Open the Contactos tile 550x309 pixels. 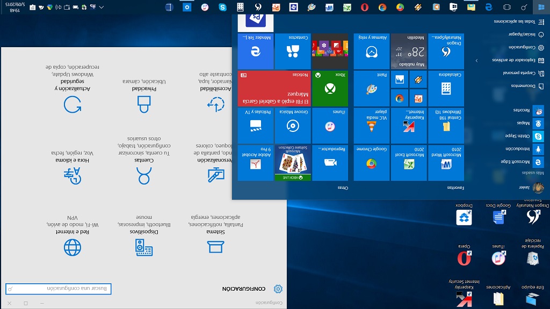(293, 51)
